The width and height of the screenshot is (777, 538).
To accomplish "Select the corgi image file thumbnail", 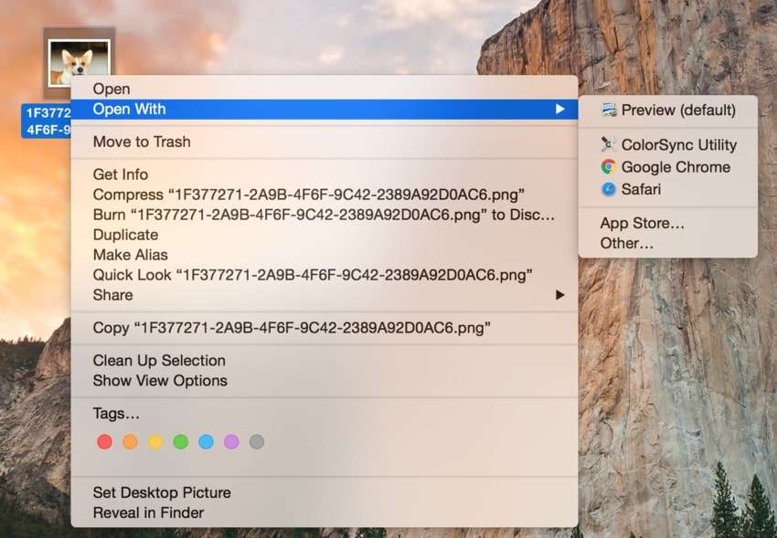I will tap(79, 64).
